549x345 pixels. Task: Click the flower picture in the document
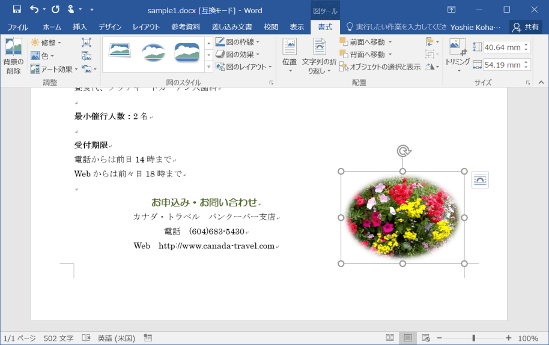tap(402, 217)
